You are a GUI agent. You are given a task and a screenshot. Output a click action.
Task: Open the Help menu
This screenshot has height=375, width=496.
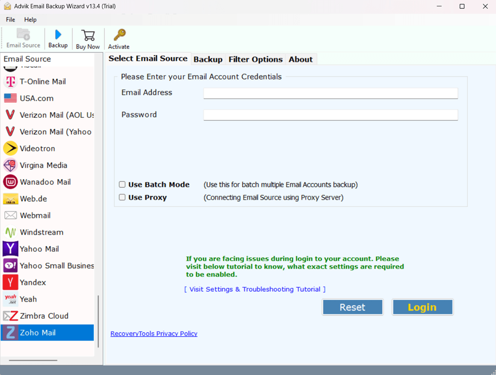click(x=31, y=20)
